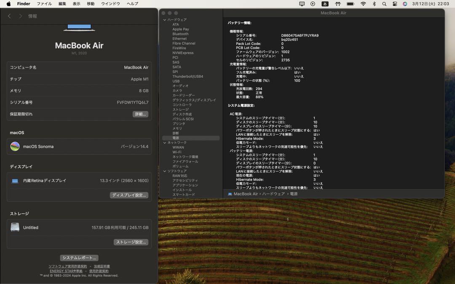Open ソフトウェア使用許諾契約 link
This screenshot has height=284, width=455.
tap(67, 266)
